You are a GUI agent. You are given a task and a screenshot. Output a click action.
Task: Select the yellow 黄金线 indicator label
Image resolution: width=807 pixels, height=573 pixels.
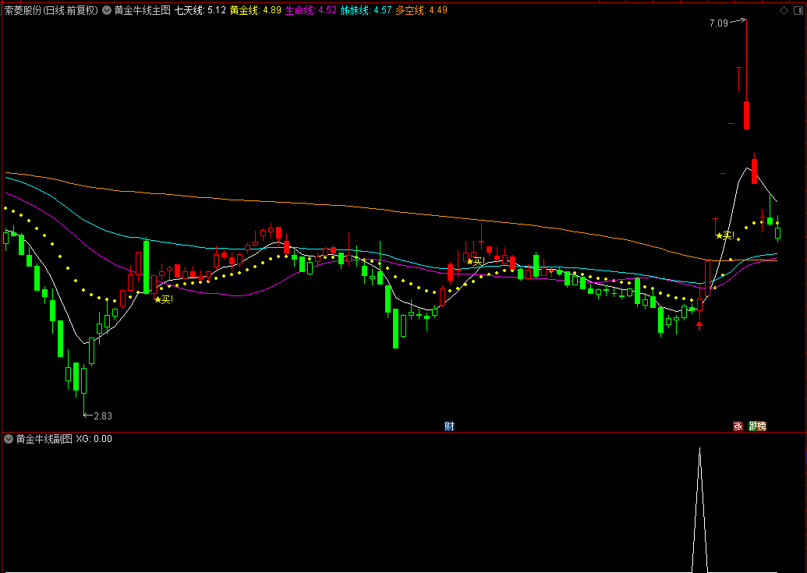pyautogui.click(x=255, y=10)
